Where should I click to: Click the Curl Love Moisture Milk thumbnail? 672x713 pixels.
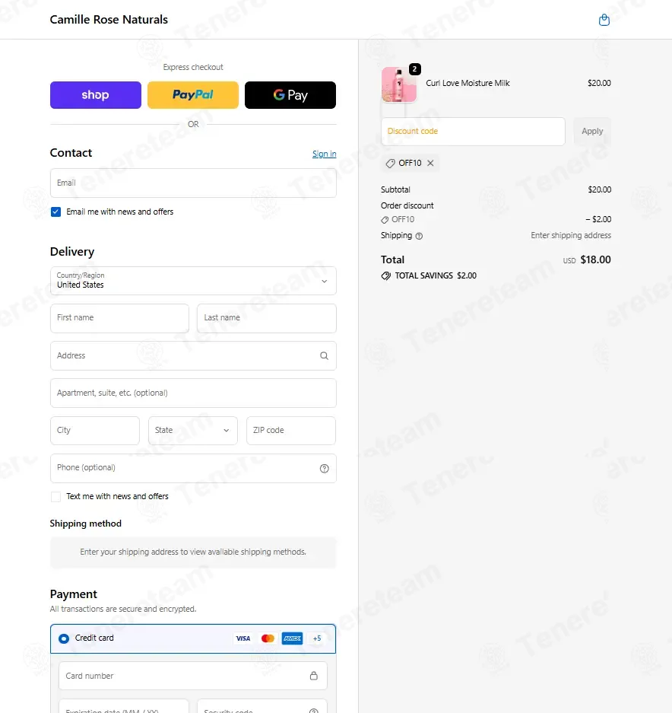(x=399, y=84)
